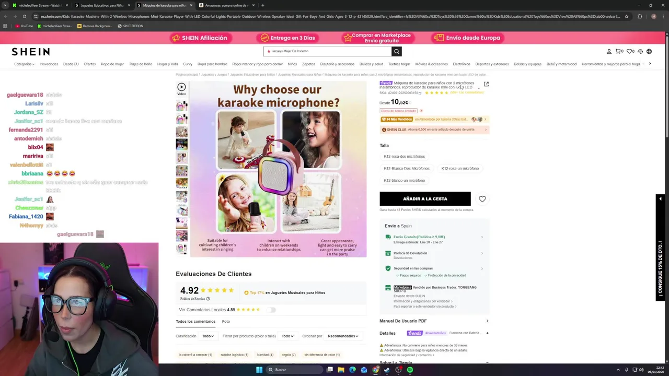Click the globe language icon
Viewport: 669px width, 376px height.
click(x=649, y=51)
